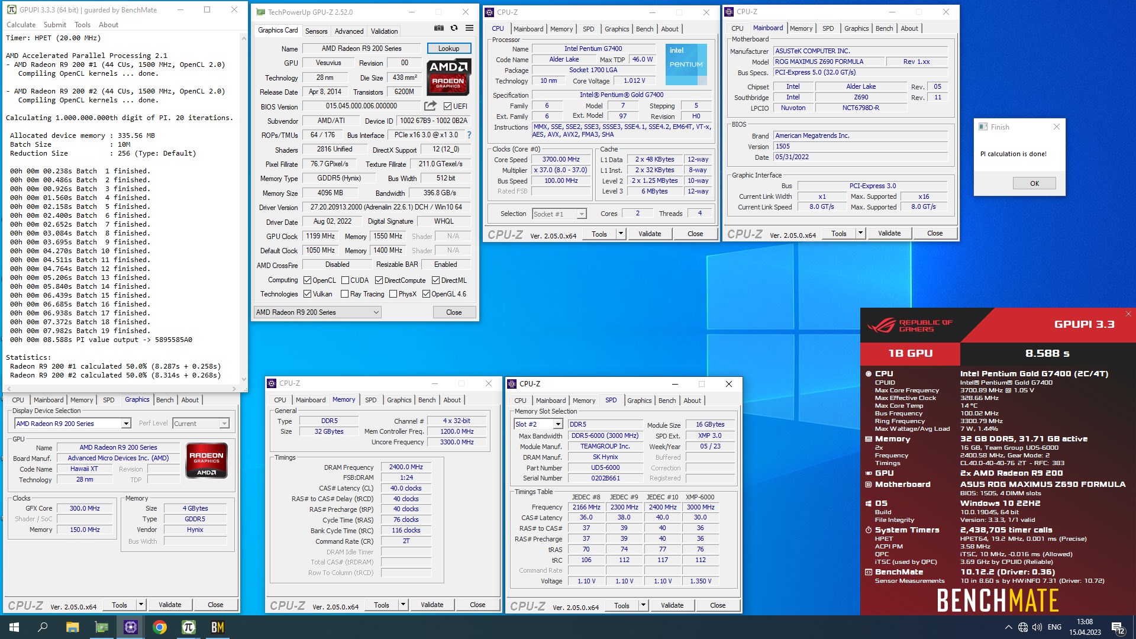Switch to the Advanced tab in GPU-Z

349,31
